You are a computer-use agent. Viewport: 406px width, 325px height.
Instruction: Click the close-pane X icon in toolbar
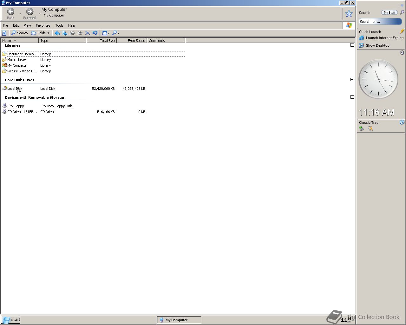4,33
